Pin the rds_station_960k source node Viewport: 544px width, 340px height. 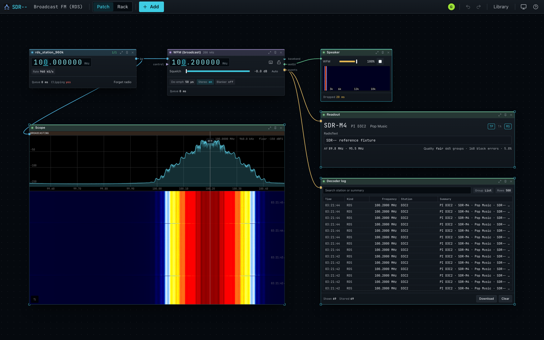coord(127,53)
